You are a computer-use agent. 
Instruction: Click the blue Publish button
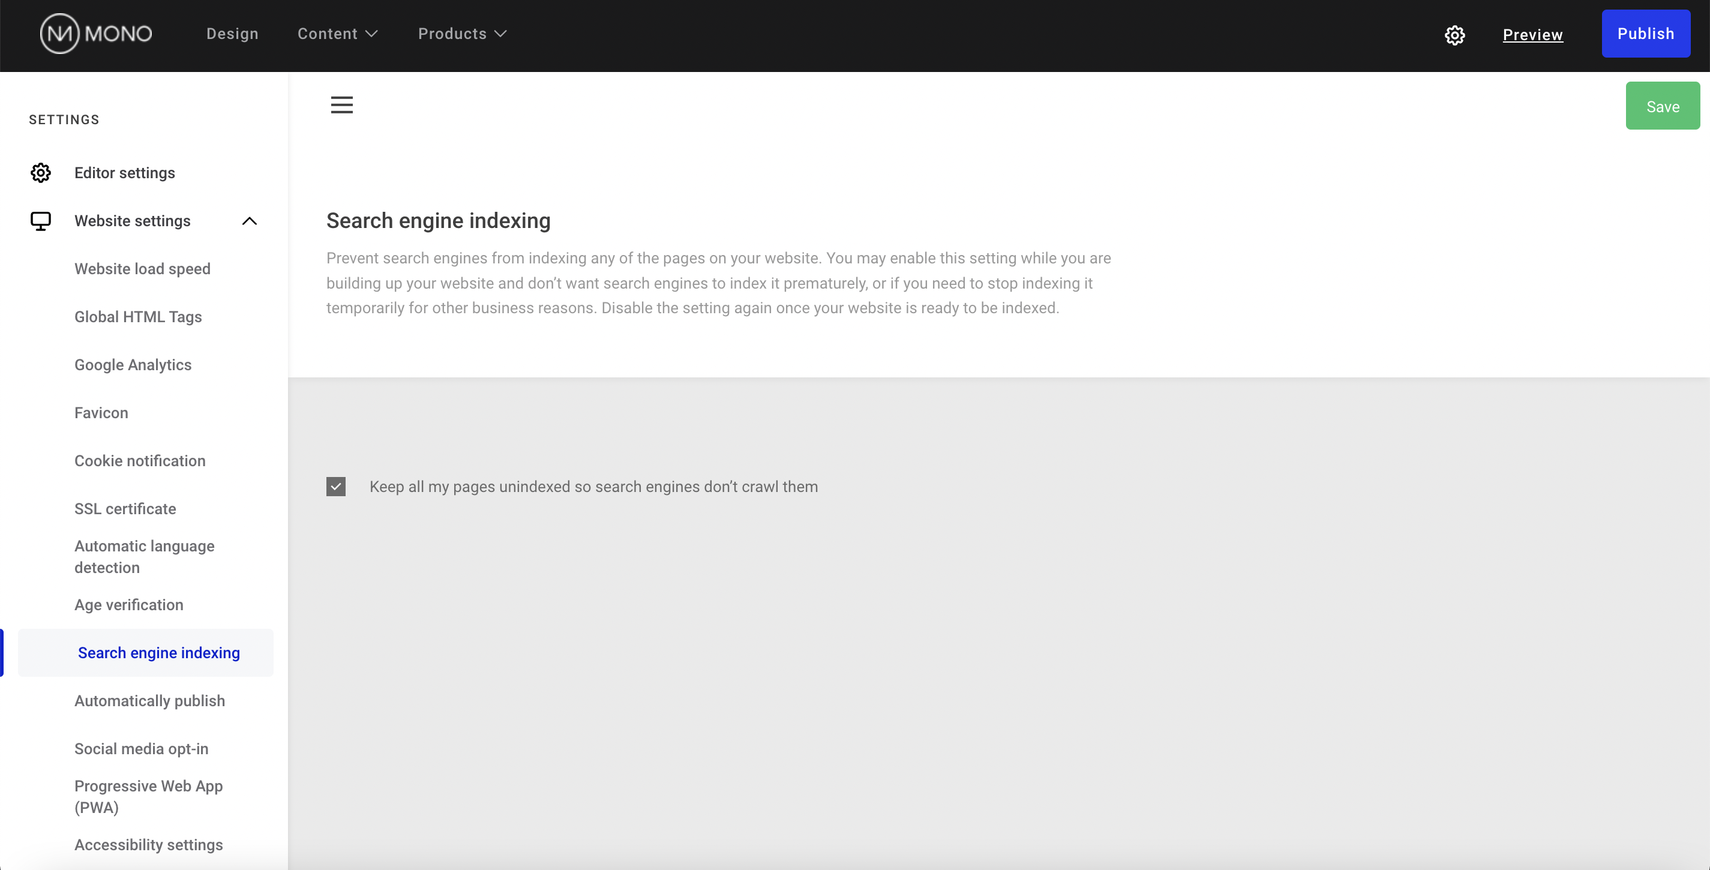pos(1646,33)
